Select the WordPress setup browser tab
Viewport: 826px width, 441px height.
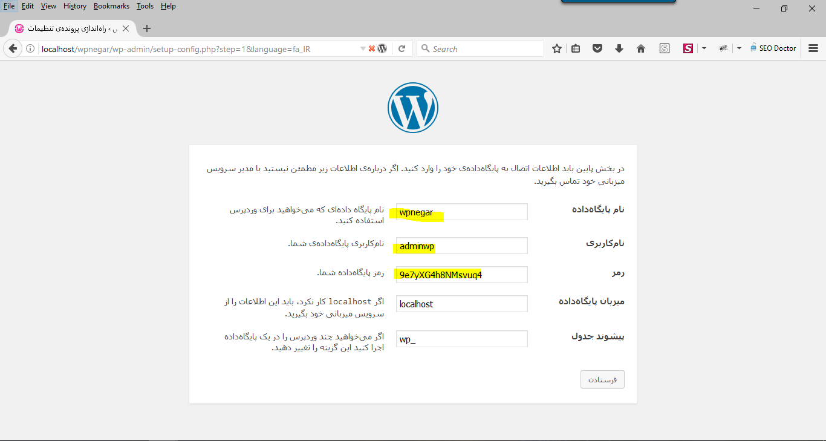click(x=73, y=28)
